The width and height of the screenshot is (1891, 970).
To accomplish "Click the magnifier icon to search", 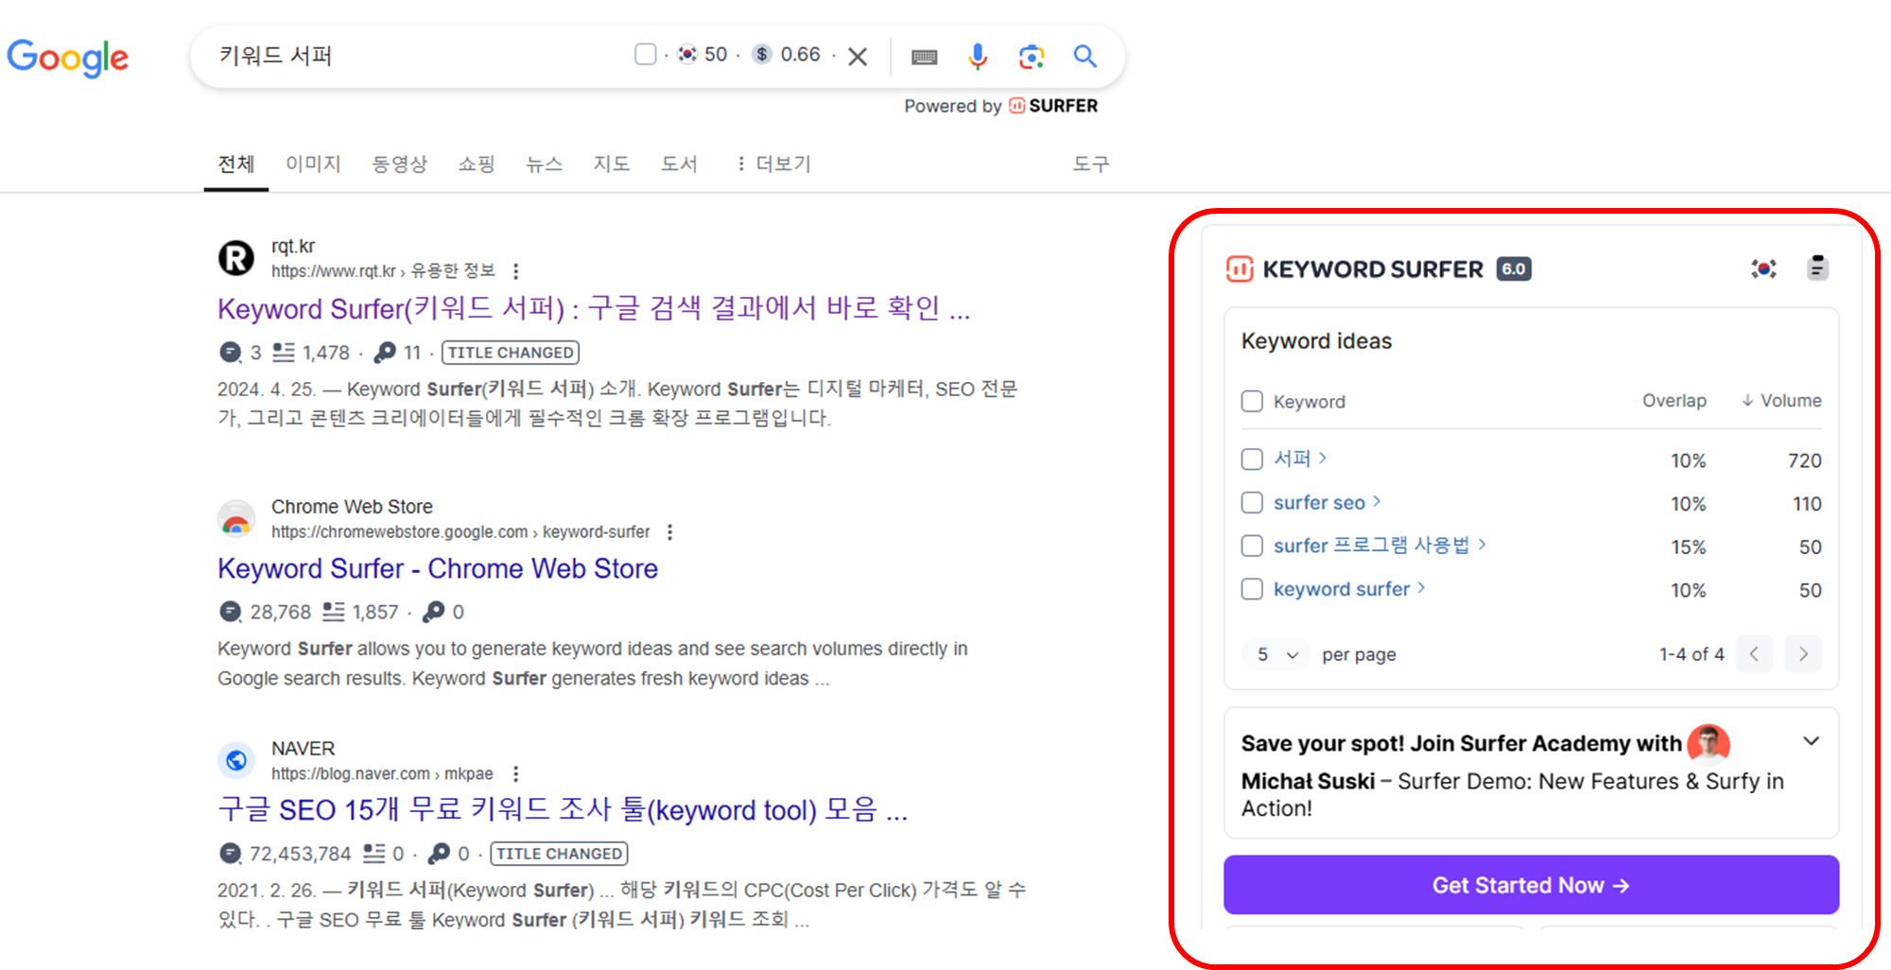I will pyautogui.click(x=1084, y=57).
